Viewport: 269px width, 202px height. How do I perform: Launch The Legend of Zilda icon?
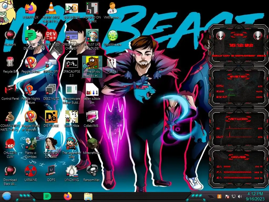point(71,148)
